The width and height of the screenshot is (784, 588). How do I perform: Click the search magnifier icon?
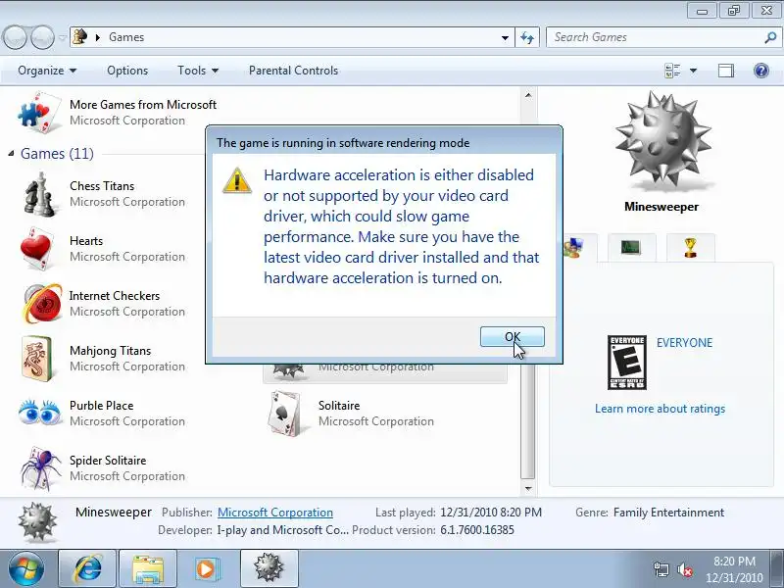[770, 37]
